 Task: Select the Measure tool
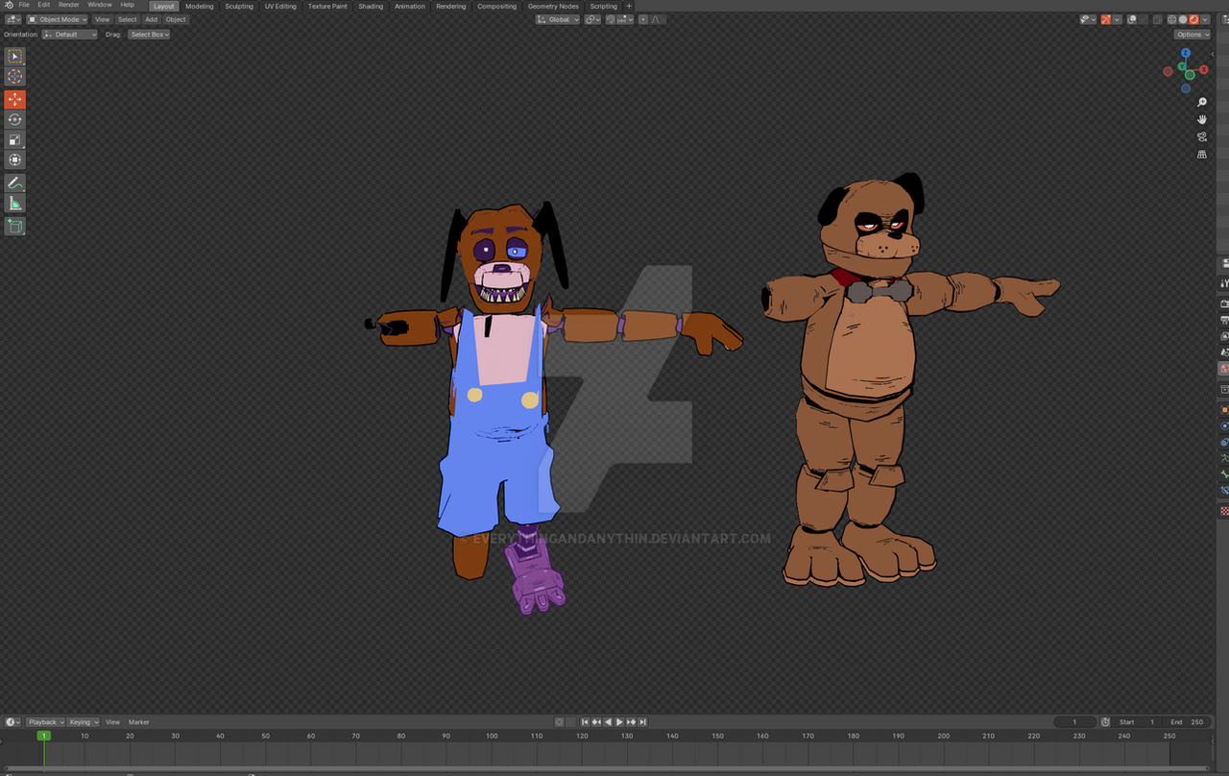(15, 203)
